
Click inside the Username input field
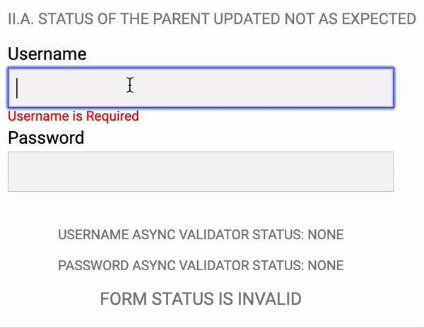click(201, 87)
